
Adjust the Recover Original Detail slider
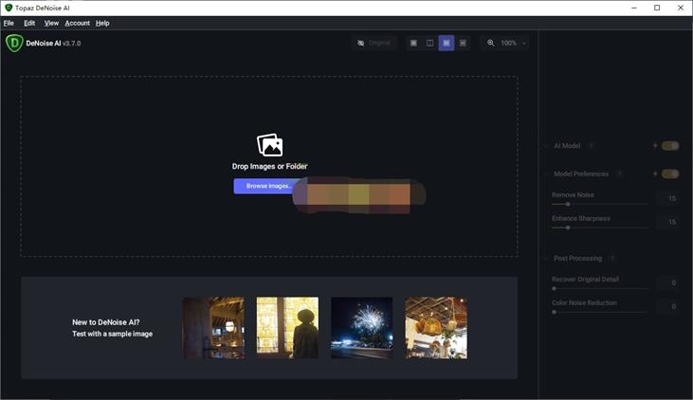(x=600, y=288)
